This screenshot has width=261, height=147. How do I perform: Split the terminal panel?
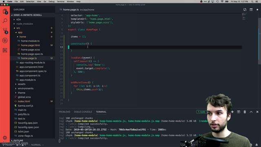click(x=239, y=112)
